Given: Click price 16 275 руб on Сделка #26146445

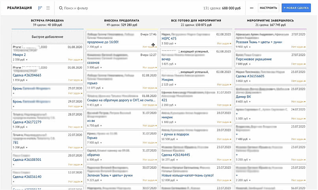Looking at the screenshot, I should click(168, 160).
